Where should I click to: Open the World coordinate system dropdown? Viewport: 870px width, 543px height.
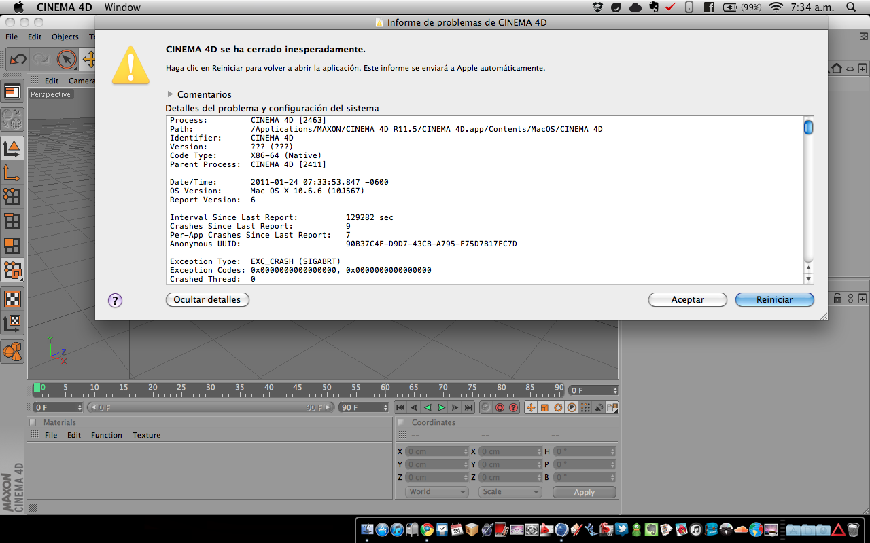(436, 492)
